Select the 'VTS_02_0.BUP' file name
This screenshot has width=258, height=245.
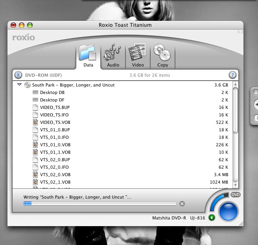55,160
